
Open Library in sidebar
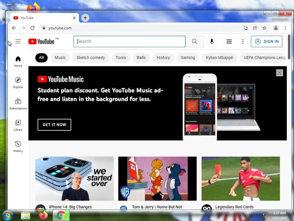pos(18,125)
